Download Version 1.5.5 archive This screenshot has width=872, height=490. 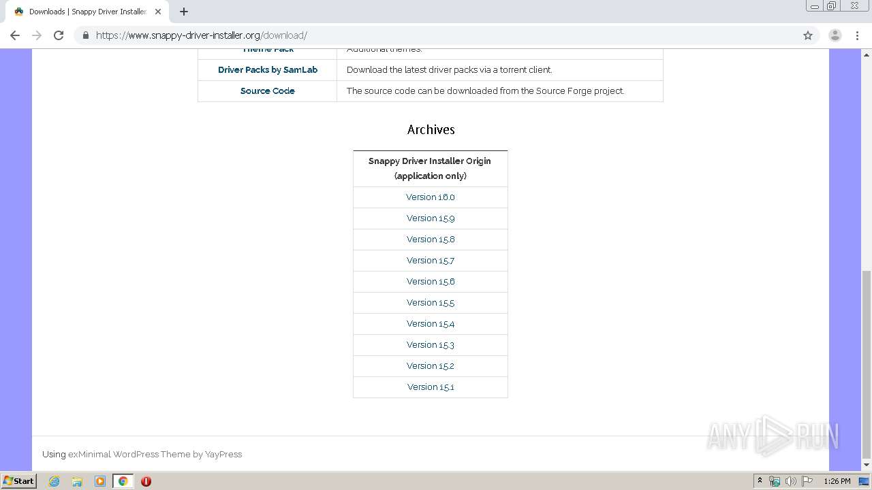[x=431, y=302]
